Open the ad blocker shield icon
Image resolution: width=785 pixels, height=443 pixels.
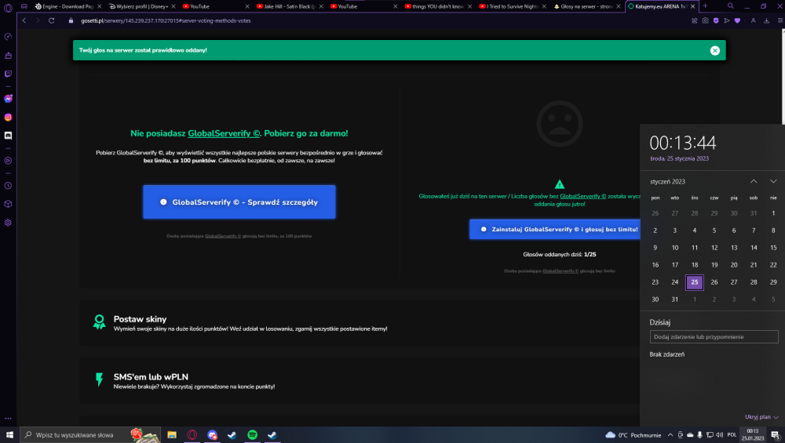pos(716,20)
